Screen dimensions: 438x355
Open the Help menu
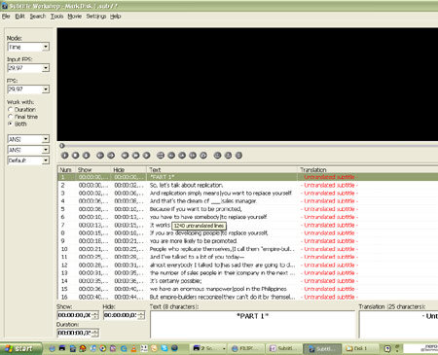115,17
